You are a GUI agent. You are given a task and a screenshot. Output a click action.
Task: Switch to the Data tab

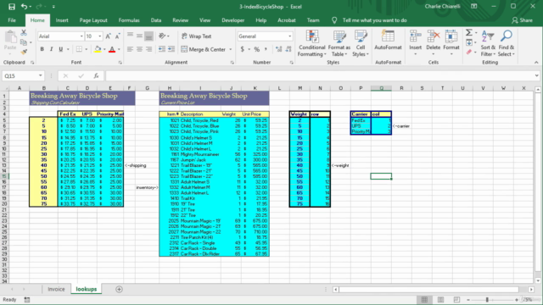[156, 20]
